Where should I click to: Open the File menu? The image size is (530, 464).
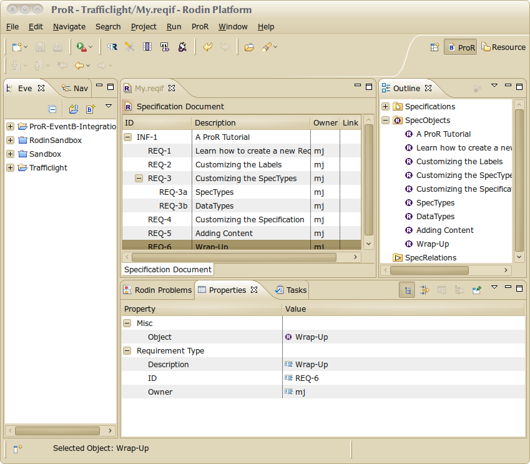coord(12,27)
